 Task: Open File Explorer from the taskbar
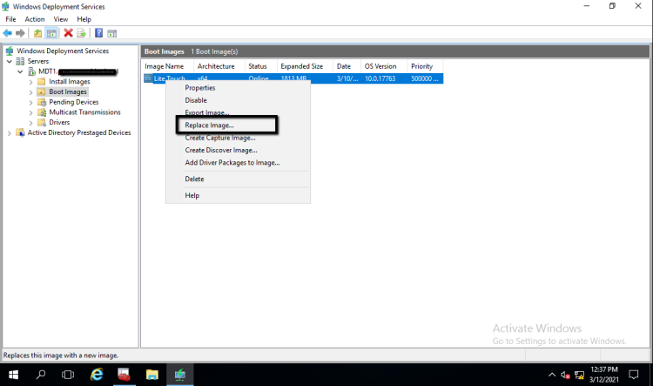pyautogui.click(x=152, y=374)
